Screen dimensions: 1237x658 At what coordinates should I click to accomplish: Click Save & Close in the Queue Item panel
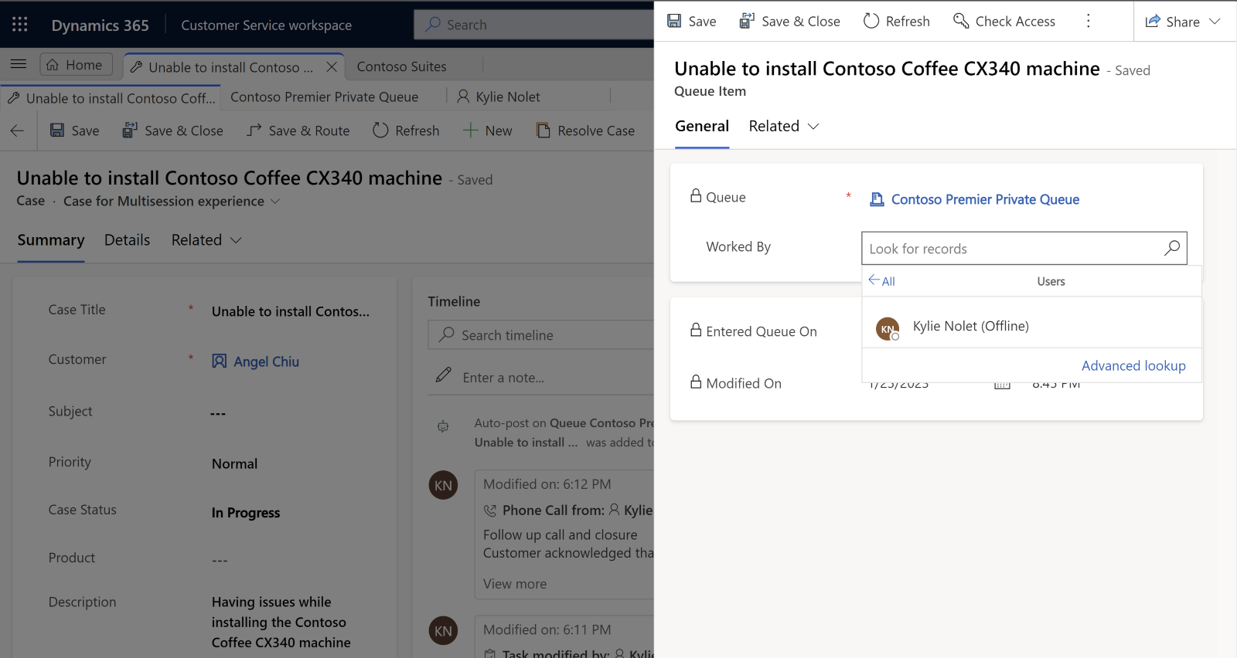pos(789,21)
